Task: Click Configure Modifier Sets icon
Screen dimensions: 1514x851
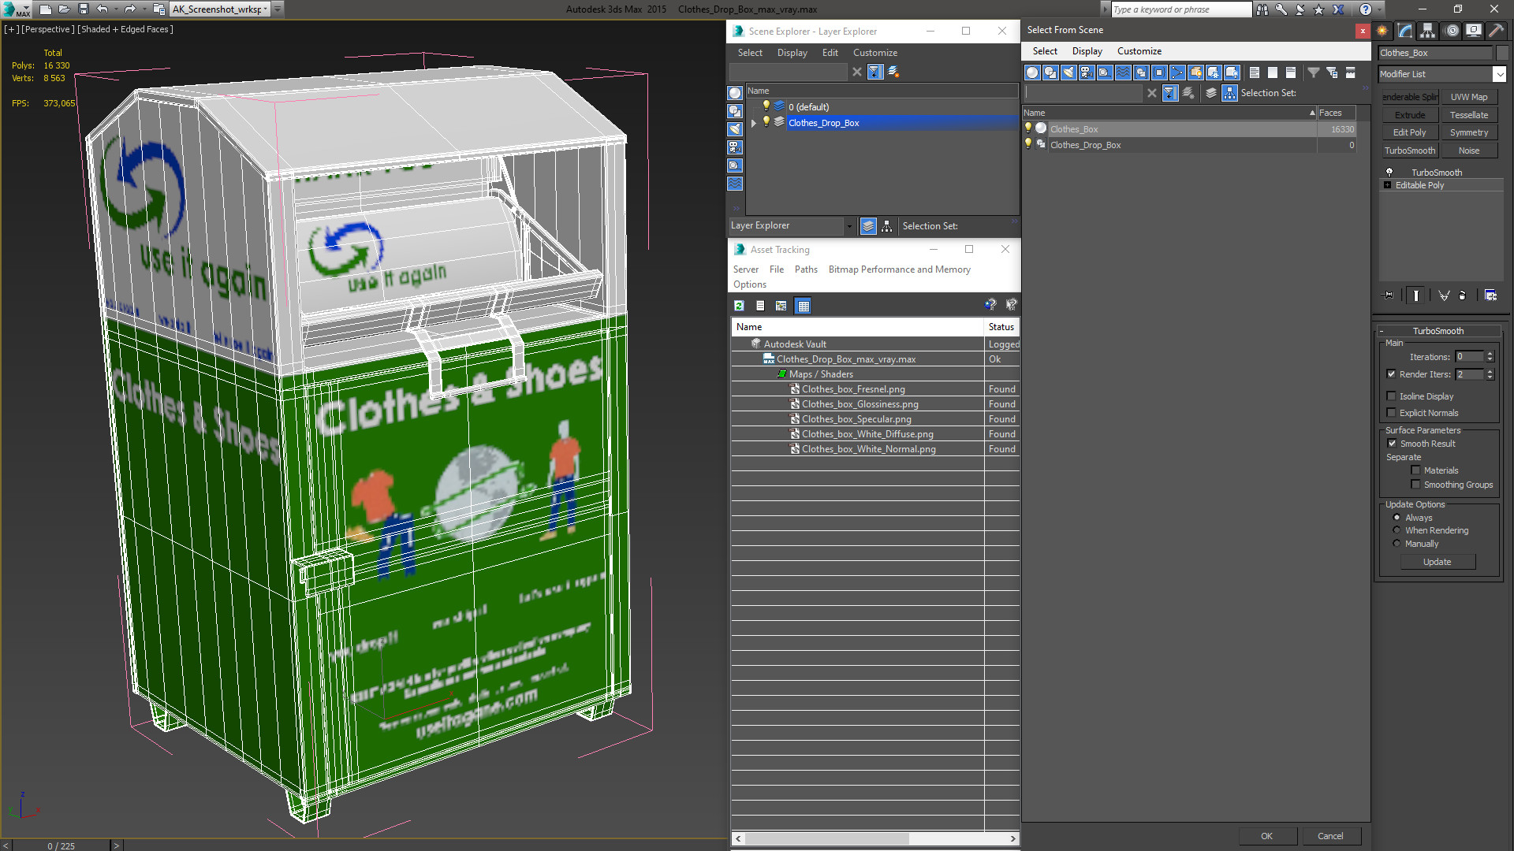Action: [1490, 295]
